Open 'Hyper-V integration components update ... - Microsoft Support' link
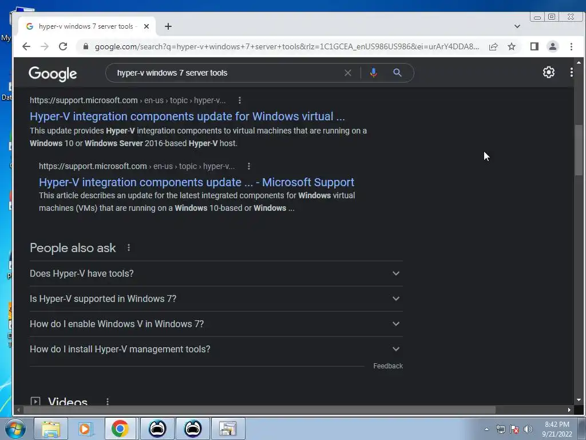Image resolution: width=586 pixels, height=440 pixels. 197,182
